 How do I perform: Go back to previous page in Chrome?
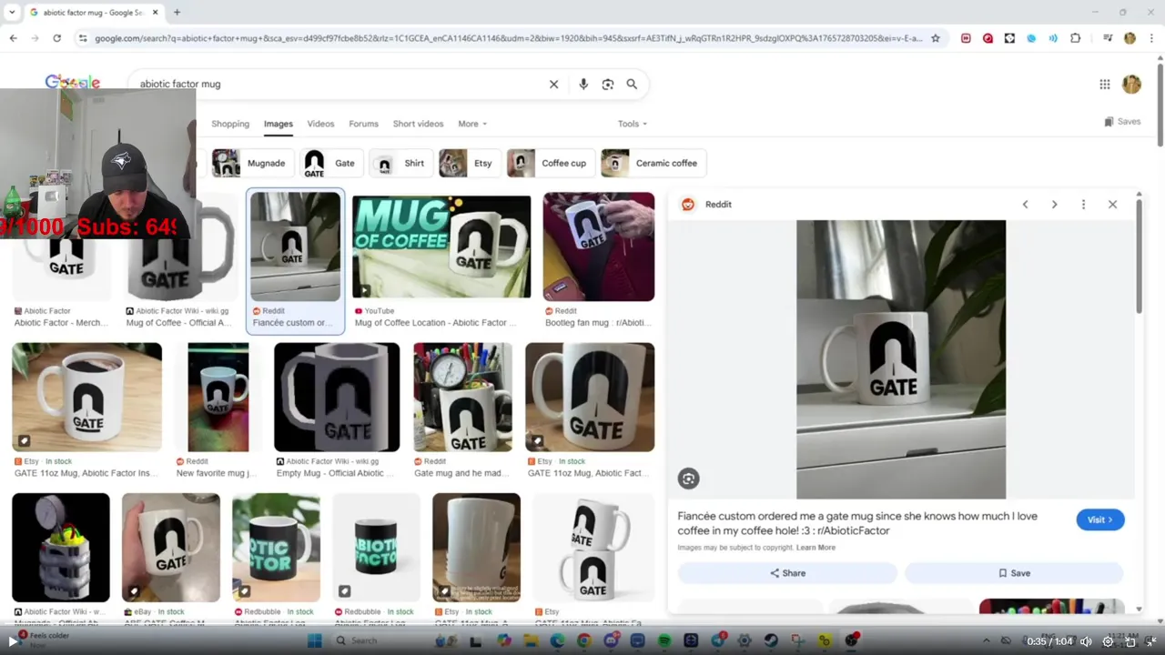[x=14, y=38]
